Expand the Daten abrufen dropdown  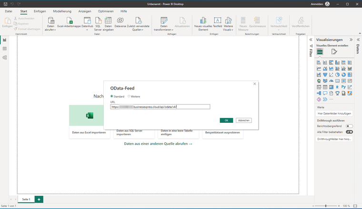click(x=51, y=30)
